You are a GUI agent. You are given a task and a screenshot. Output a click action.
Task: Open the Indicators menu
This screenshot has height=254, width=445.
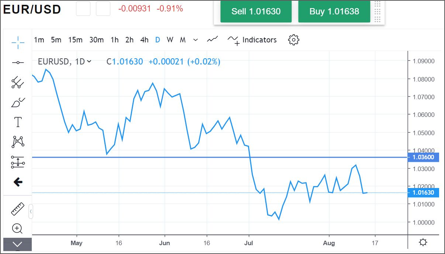point(252,40)
